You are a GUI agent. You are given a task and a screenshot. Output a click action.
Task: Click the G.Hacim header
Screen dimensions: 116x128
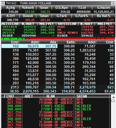pos(104,8)
